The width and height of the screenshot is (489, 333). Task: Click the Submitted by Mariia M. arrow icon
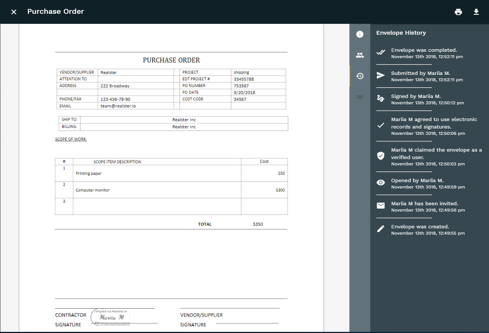click(380, 76)
